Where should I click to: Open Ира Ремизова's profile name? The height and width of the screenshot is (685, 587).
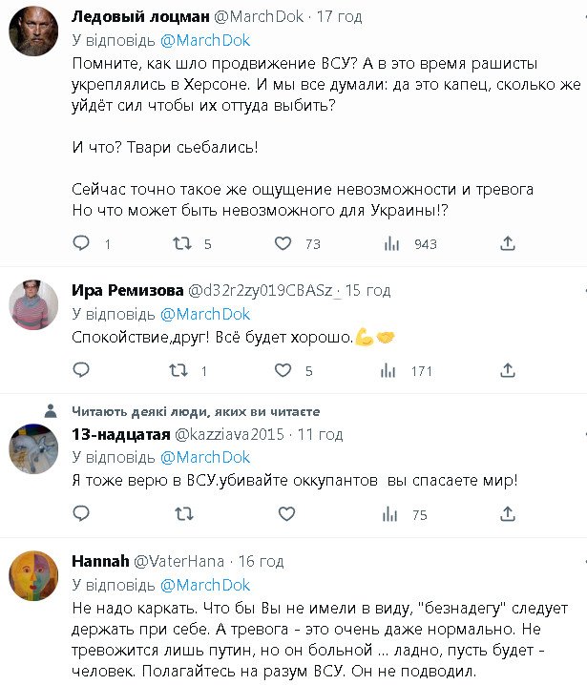point(127,289)
